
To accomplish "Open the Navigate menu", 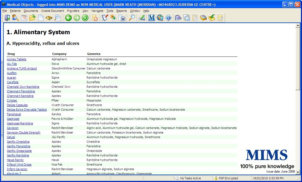I will (98, 11).
